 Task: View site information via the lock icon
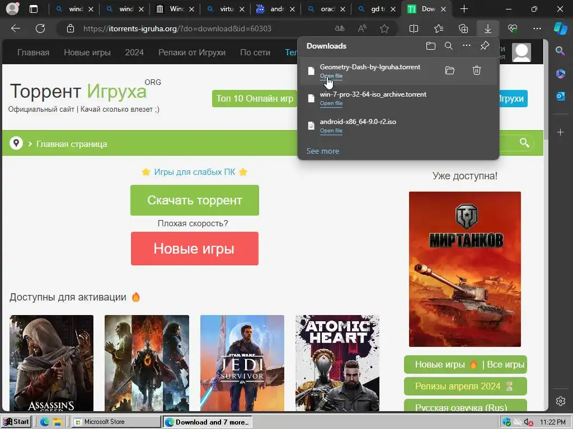pyautogui.click(x=71, y=28)
